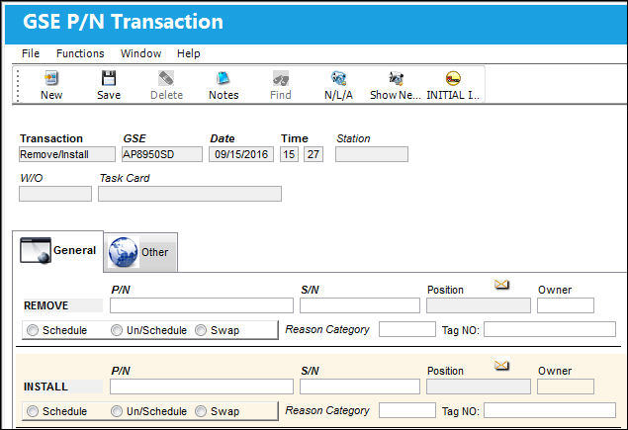Select Schedule radio in REMOVE section
The image size is (628, 430).
33,330
